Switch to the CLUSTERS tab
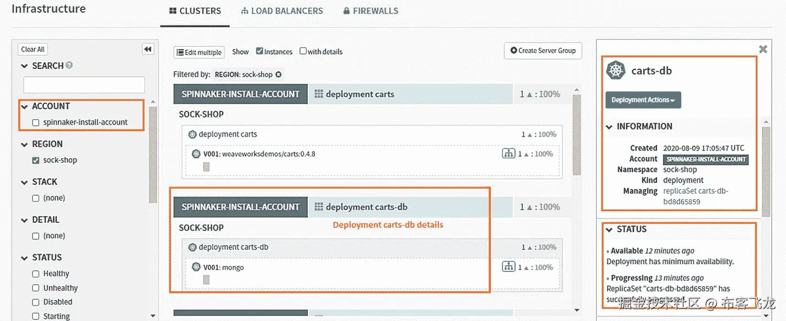This screenshot has height=321, width=786. pos(195,11)
